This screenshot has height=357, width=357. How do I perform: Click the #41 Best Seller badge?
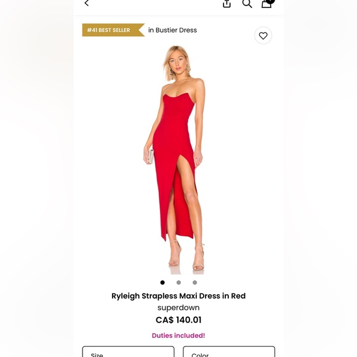point(113,30)
